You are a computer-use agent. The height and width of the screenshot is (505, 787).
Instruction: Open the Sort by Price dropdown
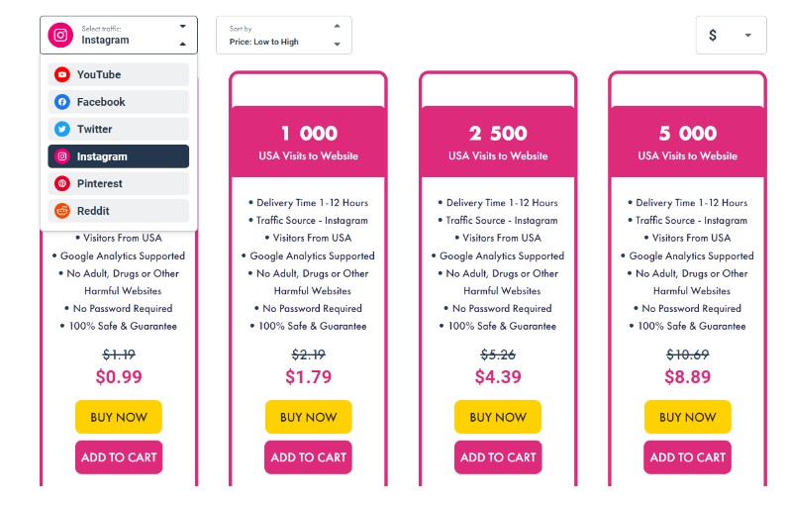[x=283, y=35]
